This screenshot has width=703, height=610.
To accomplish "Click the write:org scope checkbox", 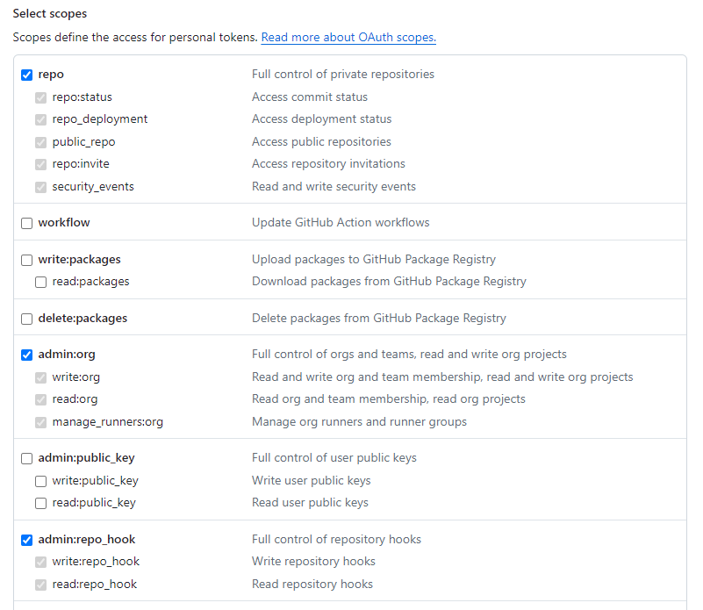I will point(40,377).
